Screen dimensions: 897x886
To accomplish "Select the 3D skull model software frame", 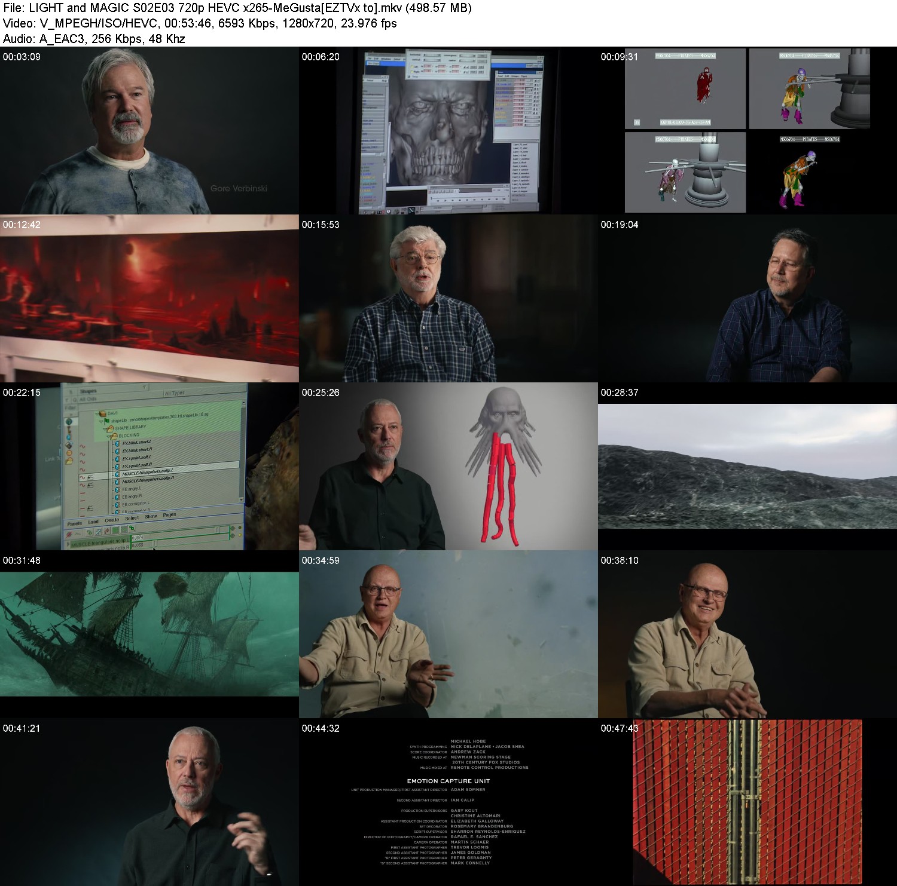I will coord(448,131).
